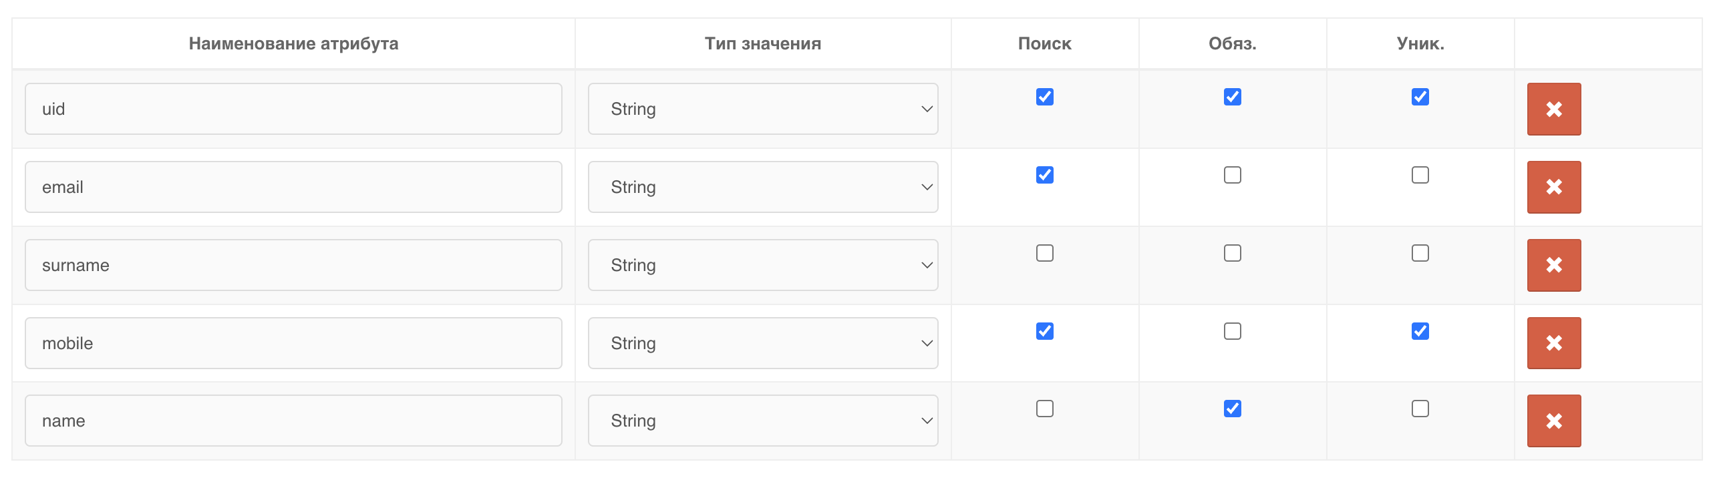1709x490 pixels.
Task: Delete the mobile attribute row
Action: coord(1553,342)
